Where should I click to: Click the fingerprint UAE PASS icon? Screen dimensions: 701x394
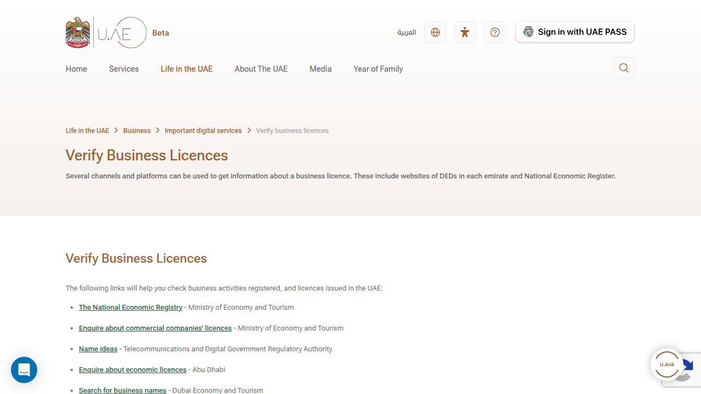coord(528,32)
